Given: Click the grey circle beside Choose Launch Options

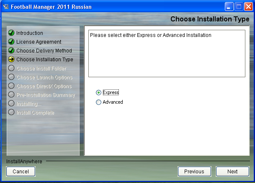Looking at the screenshot, I should tap(11, 77).
